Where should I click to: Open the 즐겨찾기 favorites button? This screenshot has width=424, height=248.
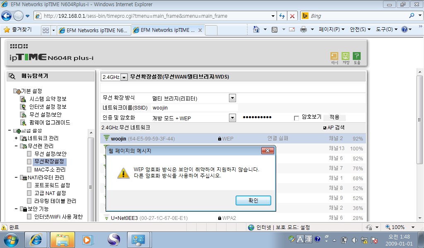pos(18,30)
